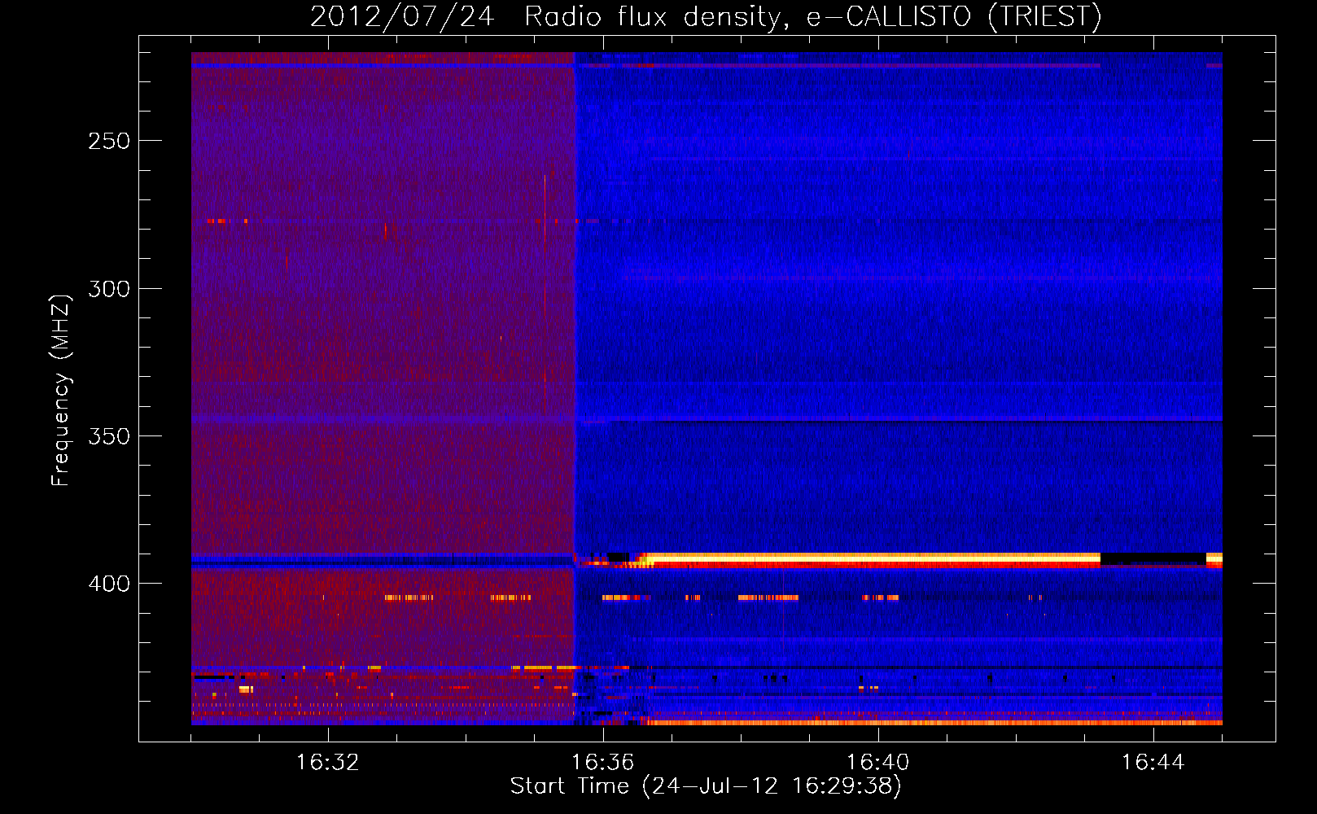Click the 16:40 time tick label

[x=878, y=763]
